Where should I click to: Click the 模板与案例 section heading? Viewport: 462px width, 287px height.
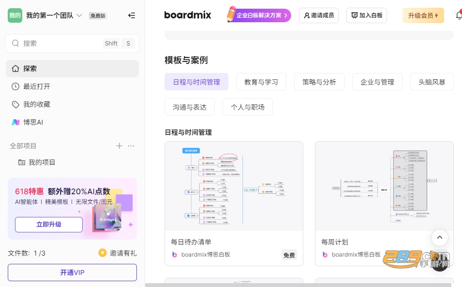(x=186, y=60)
